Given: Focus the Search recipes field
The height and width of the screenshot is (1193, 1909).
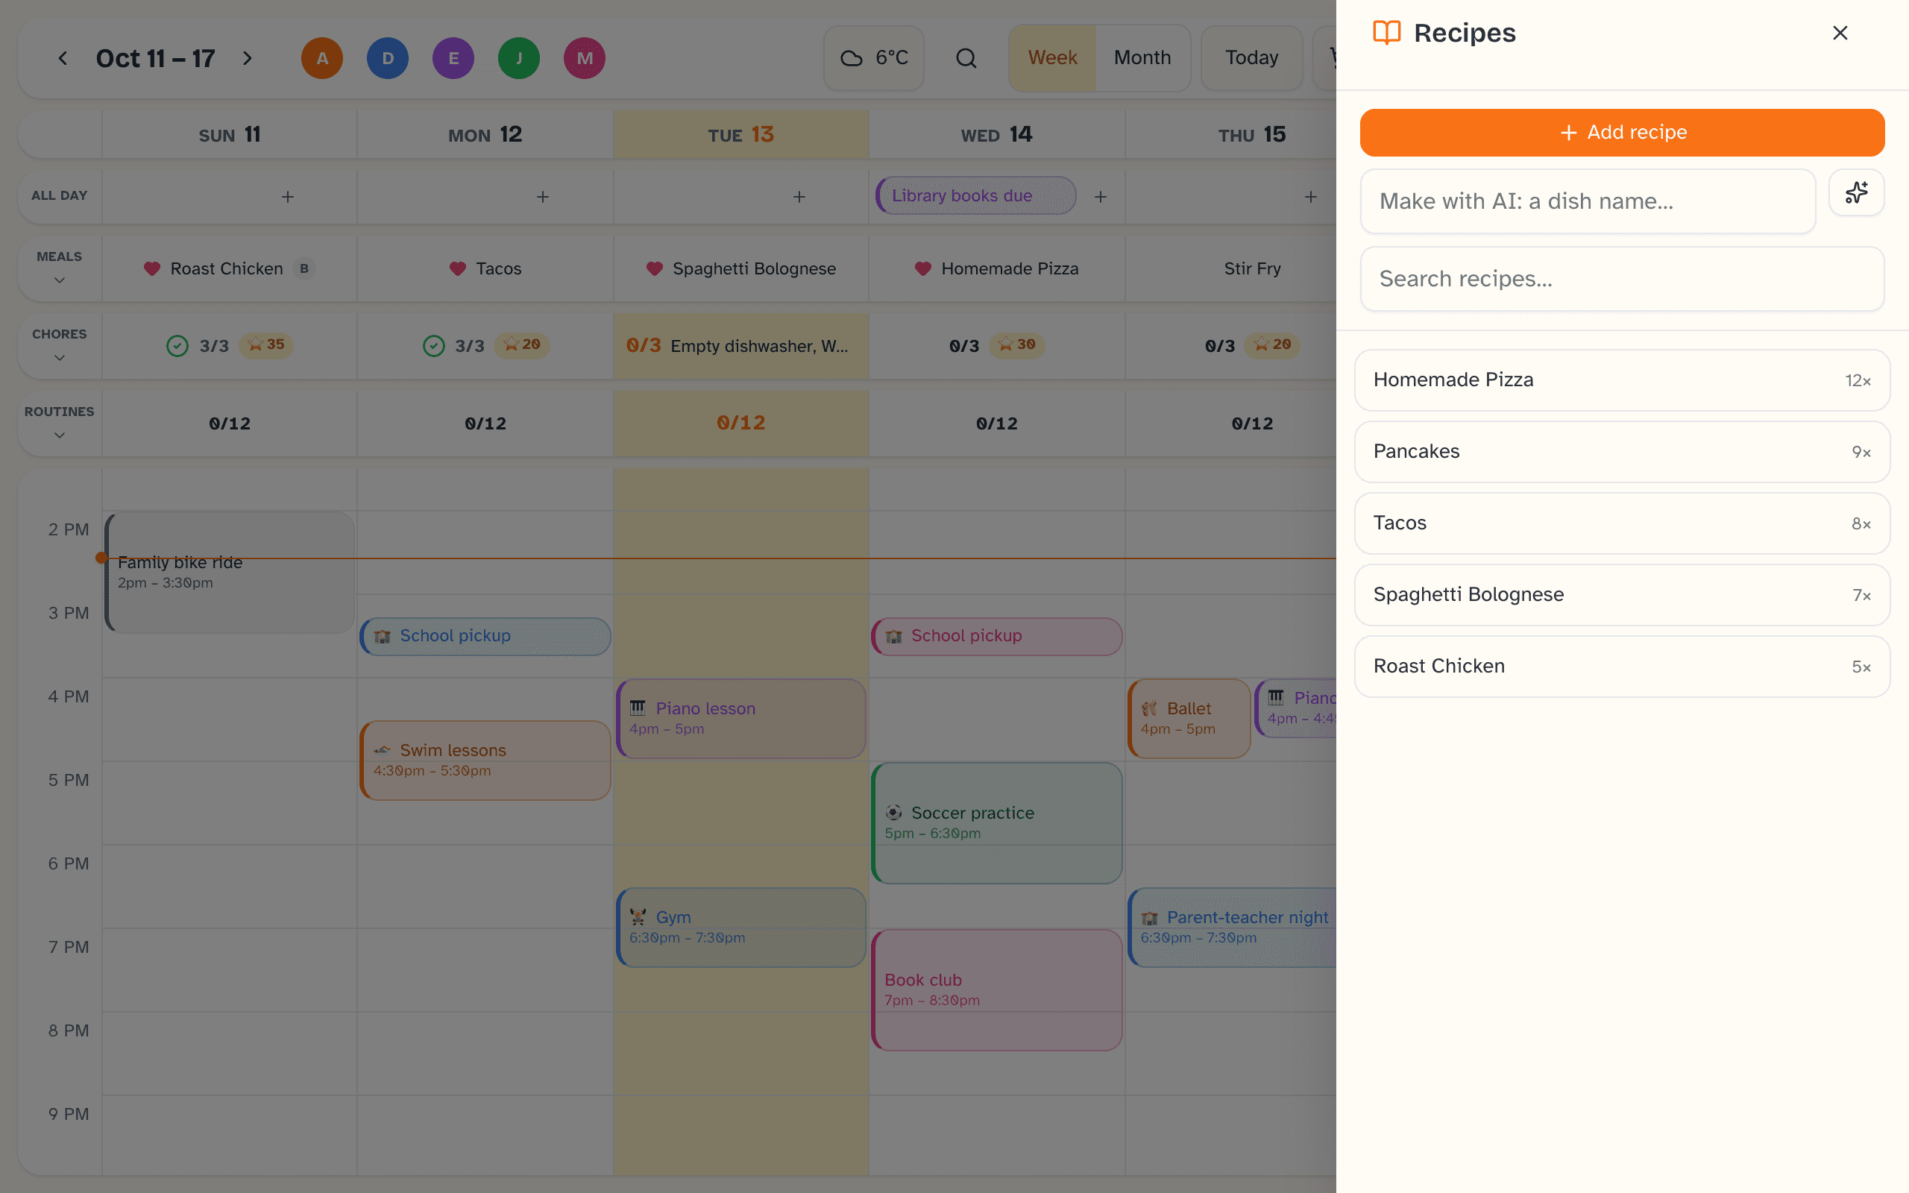Looking at the screenshot, I should [1622, 279].
